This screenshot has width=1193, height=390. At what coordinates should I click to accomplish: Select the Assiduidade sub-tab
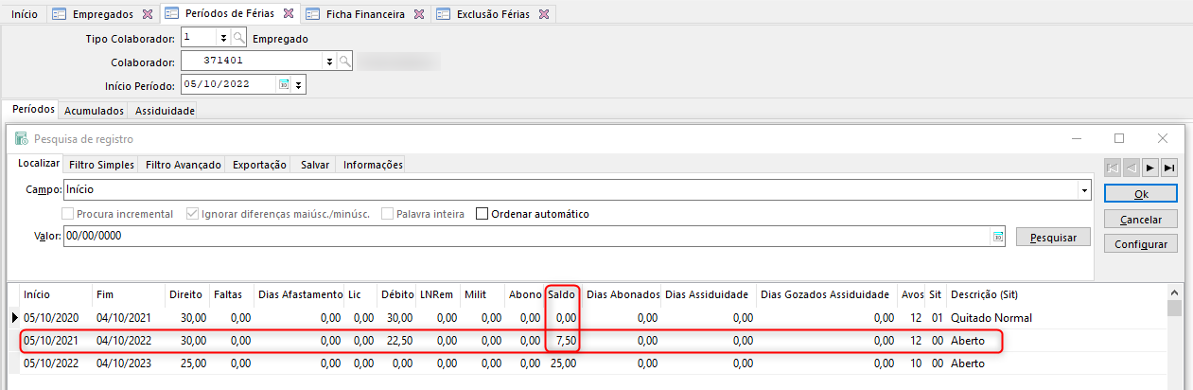pos(165,111)
